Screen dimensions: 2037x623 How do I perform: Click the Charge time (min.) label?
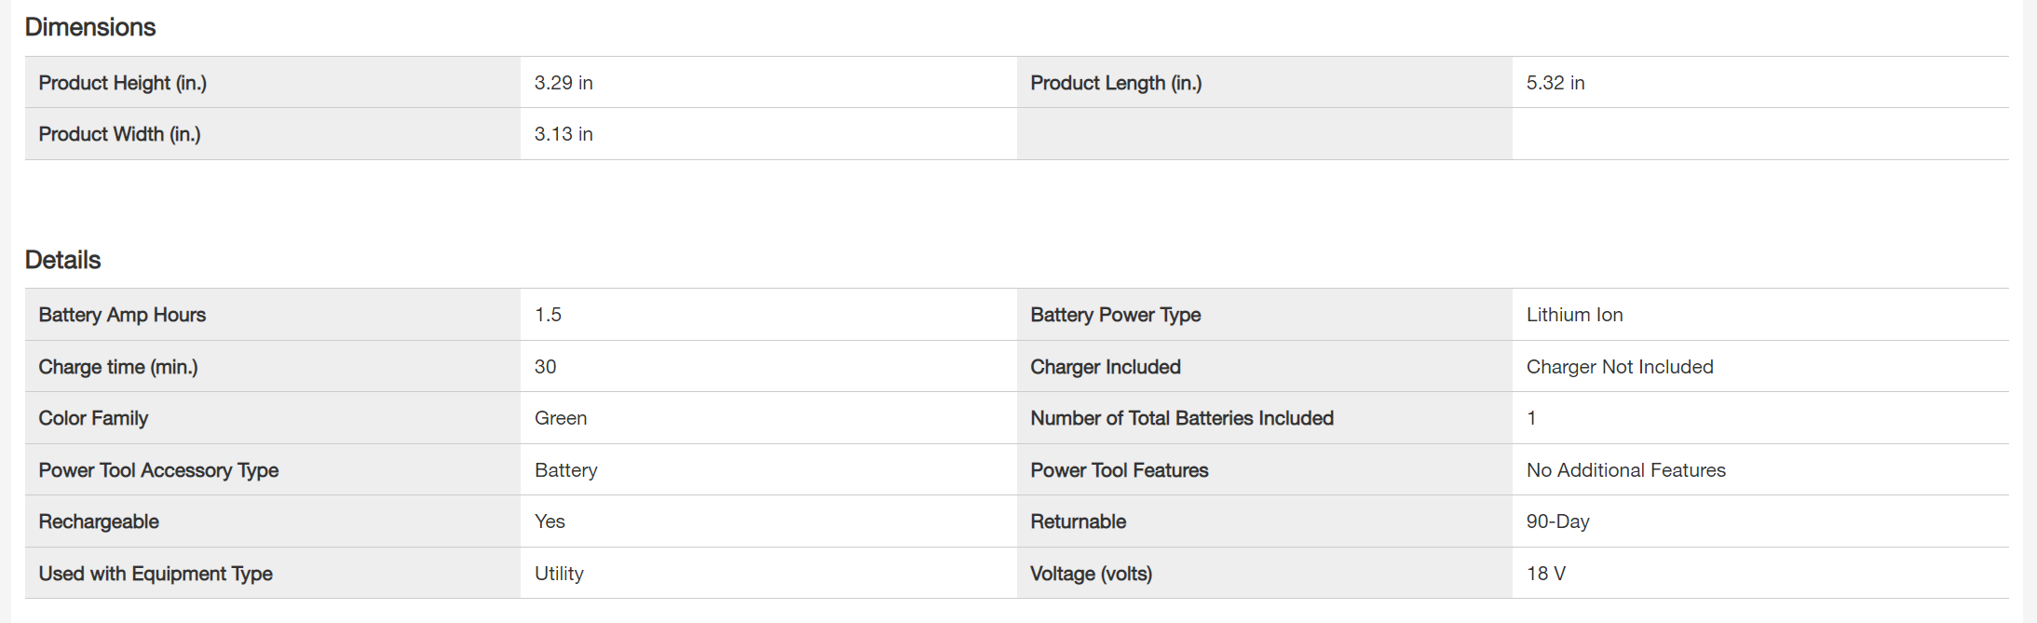coord(118,367)
